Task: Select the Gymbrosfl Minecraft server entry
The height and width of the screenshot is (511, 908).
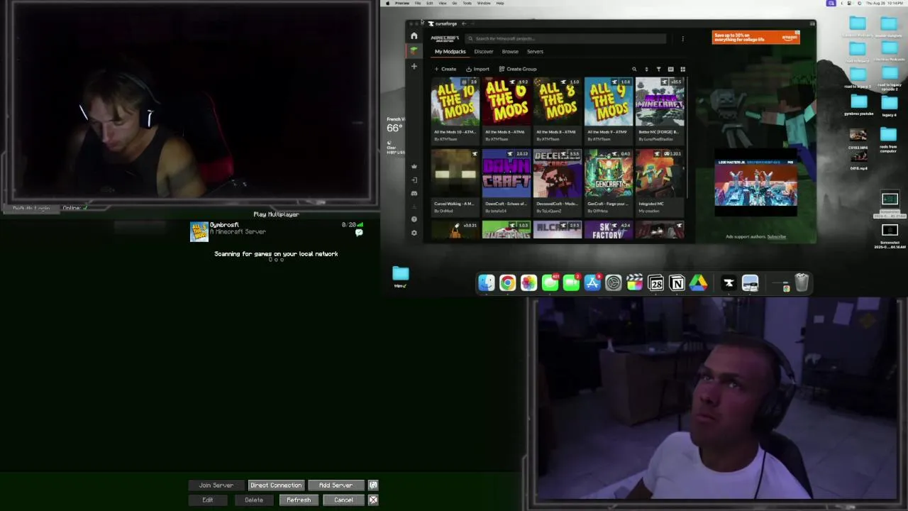Action: coord(277,231)
